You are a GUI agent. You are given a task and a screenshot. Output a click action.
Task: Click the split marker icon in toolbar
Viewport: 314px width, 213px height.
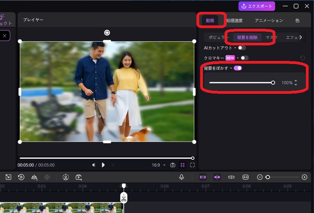click(x=231, y=177)
